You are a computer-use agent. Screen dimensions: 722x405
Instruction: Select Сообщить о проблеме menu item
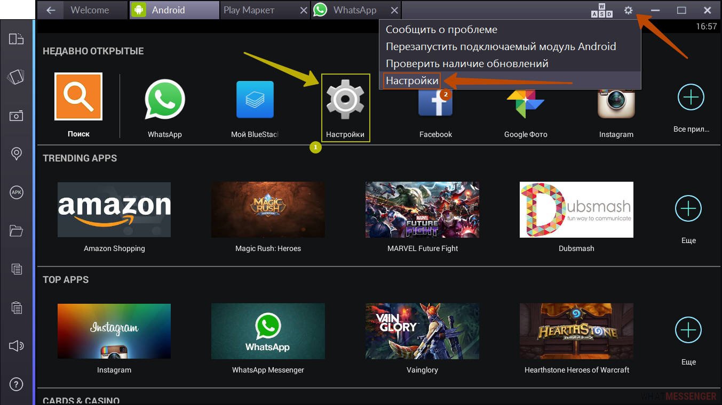pyautogui.click(x=510, y=30)
